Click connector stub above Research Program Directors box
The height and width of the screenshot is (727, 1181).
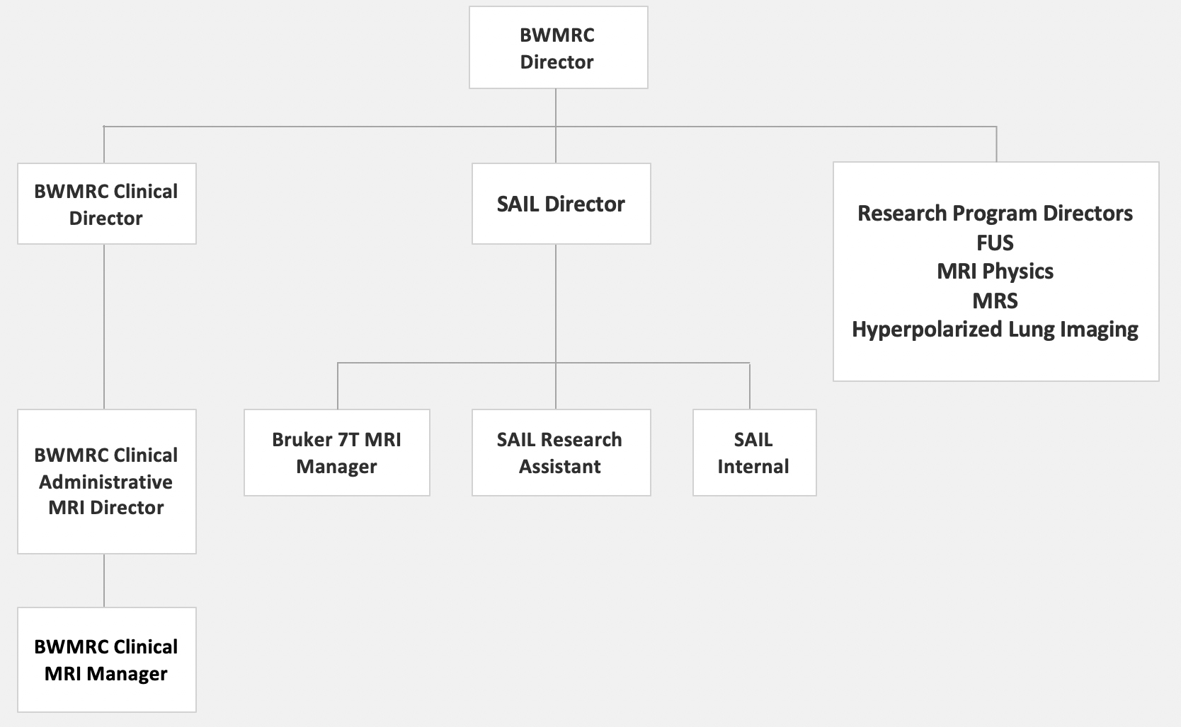[x=996, y=144]
